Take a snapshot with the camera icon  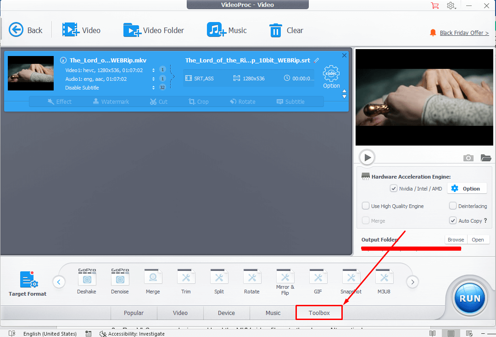pyautogui.click(x=468, y=158)
